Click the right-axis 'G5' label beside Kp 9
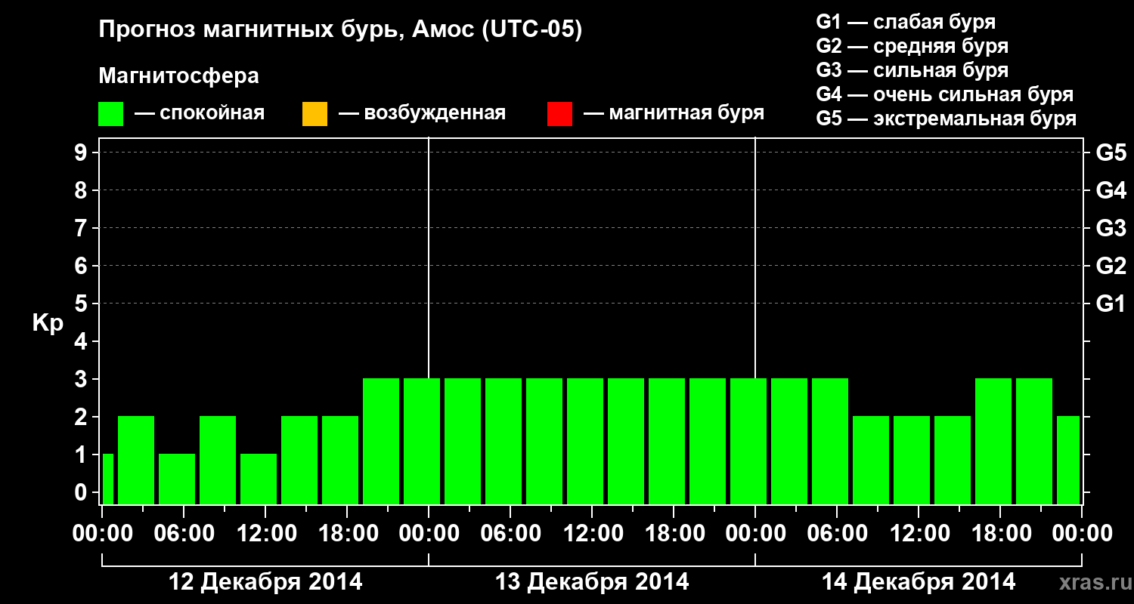 [1111, 153]
